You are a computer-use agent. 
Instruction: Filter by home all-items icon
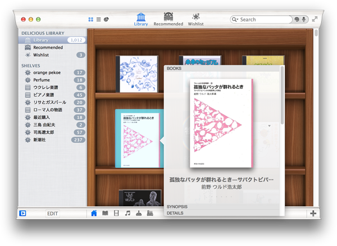[x=94, y=213]
